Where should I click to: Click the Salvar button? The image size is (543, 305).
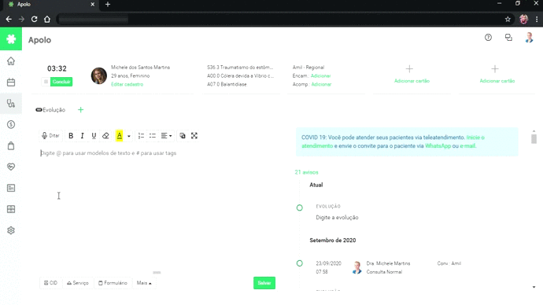tap(264, 283)
